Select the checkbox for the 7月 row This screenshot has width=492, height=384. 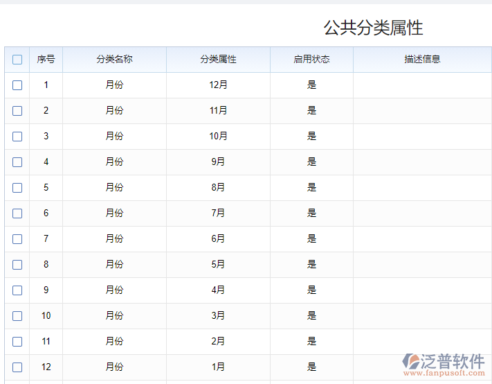coord(17,213)
